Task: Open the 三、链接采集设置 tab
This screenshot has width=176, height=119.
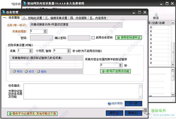Action: point(56,18)
